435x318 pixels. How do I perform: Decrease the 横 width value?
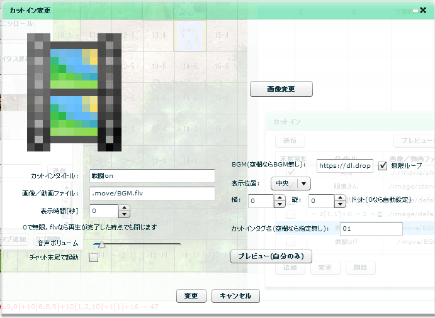[280, 204]
